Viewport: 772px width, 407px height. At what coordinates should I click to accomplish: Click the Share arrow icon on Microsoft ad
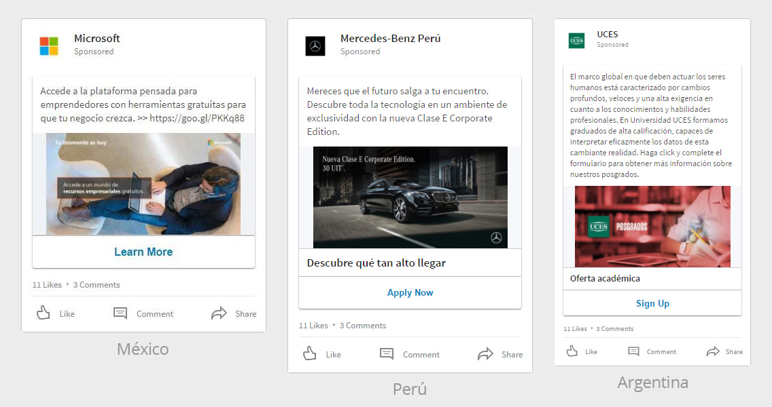coord(219,313)
